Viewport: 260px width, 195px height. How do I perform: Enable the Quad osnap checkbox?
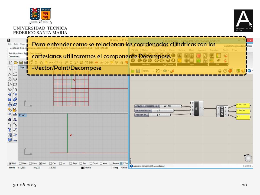click(x=91, y=164)
